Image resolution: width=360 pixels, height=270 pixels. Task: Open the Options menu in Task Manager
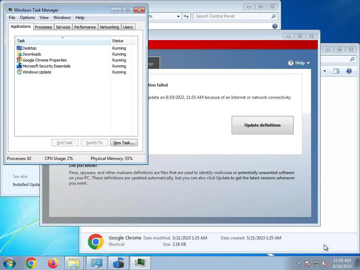pos(27,18)
